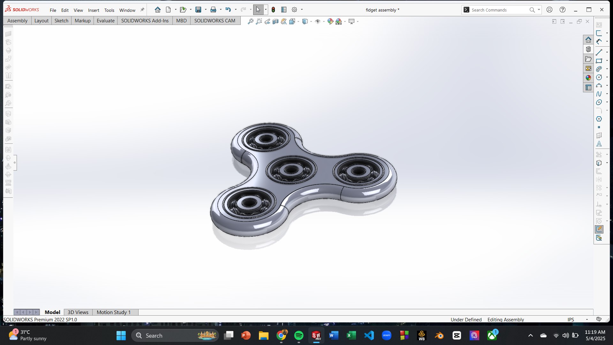
Task: Create a new document with New icon
Action: coord(168,10)
